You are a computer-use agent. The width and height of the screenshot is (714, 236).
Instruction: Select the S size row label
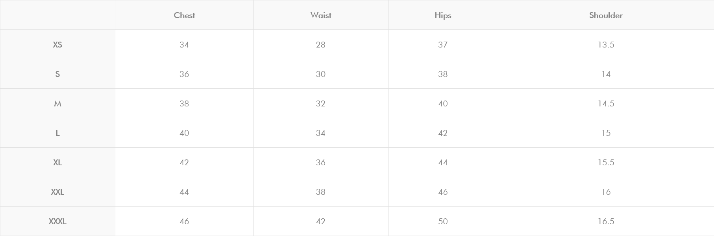[x=57, y=74]
